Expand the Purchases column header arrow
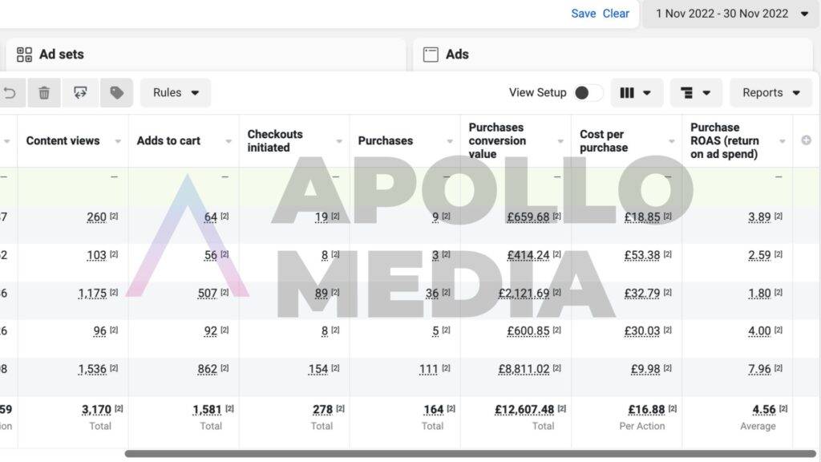 click(x=450, y=141)
